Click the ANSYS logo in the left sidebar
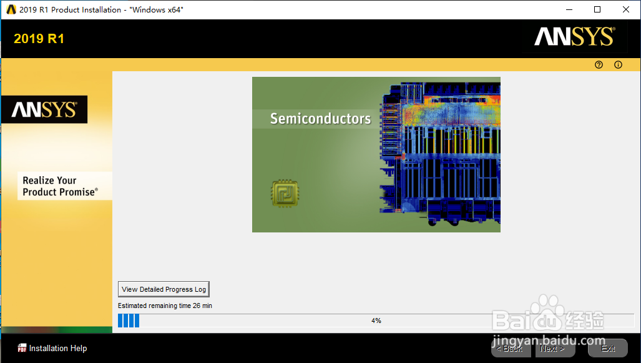 [x=44, y=109]
